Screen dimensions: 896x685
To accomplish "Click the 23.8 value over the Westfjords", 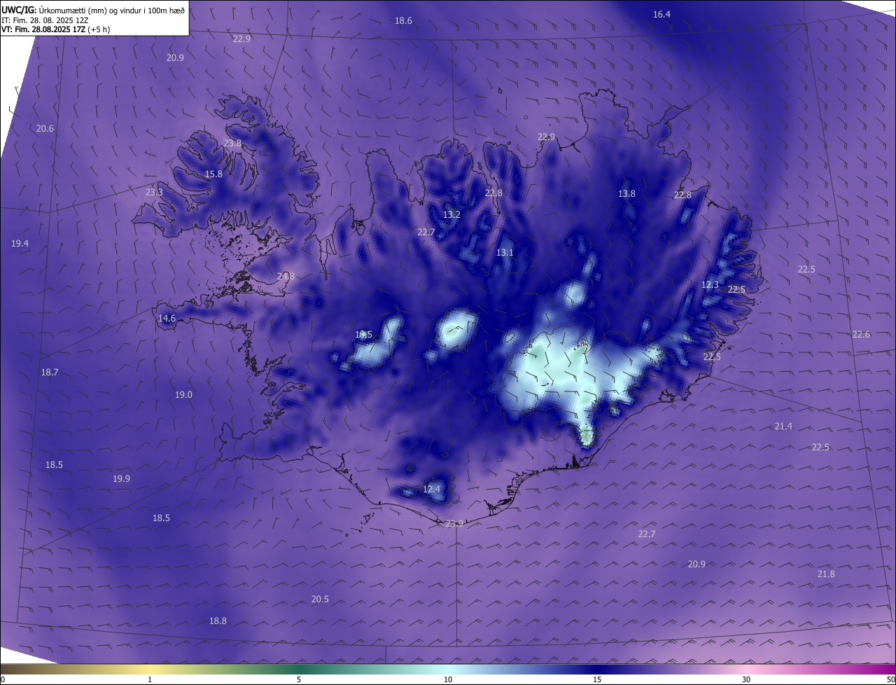I will 232,144.
